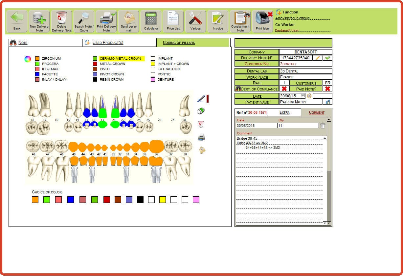Select the blue swatch under Choice of color
Screen dimensions: 403x276
pyautogui.click(x=70, y=199)
